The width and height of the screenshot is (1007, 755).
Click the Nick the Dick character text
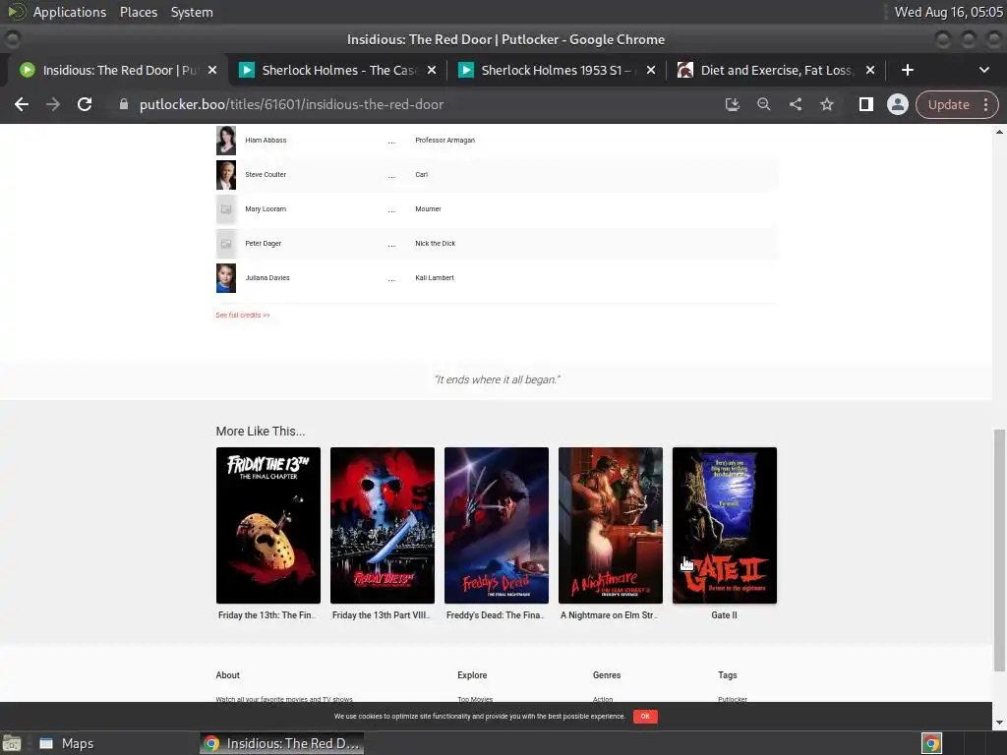[435, 244]
